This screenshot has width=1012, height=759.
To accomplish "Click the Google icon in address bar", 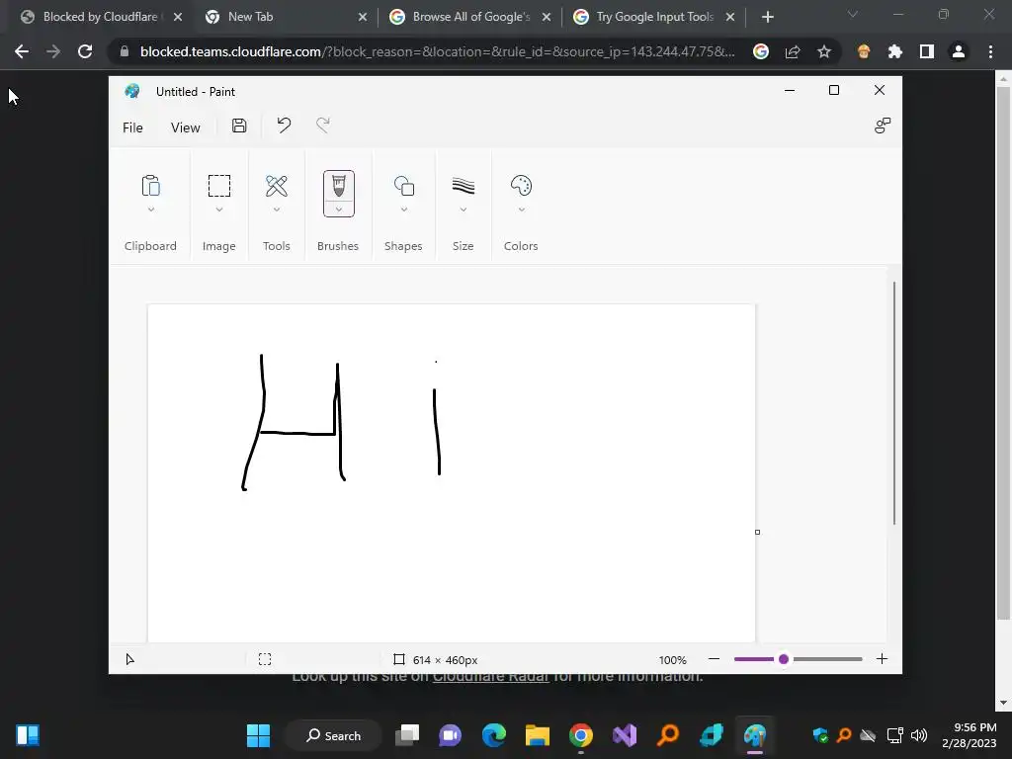I will tap(761, 51).
